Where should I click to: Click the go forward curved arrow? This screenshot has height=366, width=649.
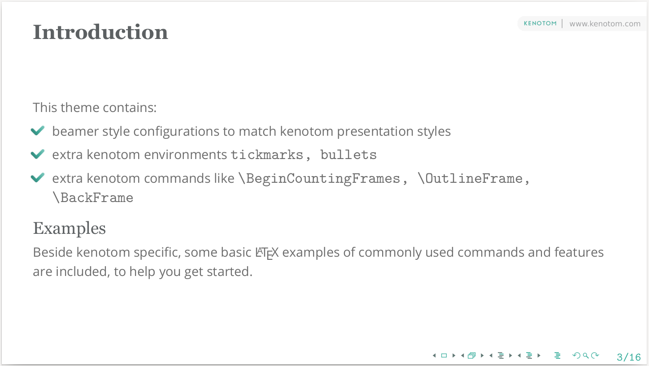tap(595, 356)
